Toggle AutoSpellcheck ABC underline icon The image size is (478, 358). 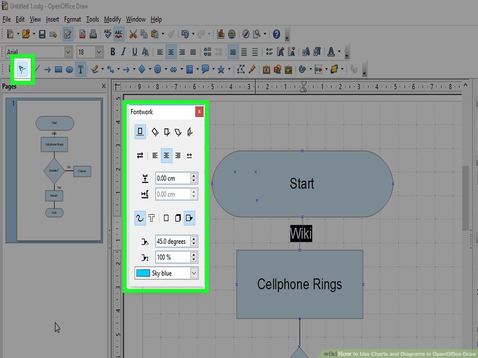click(x=118, y=34)
